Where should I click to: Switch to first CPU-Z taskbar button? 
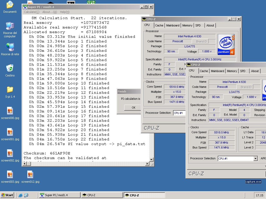tap(102, 195)
